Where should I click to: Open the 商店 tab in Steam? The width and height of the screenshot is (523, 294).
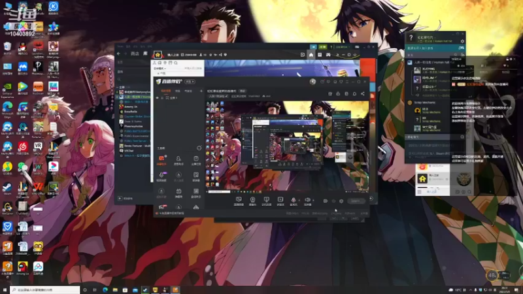[135, 54]
